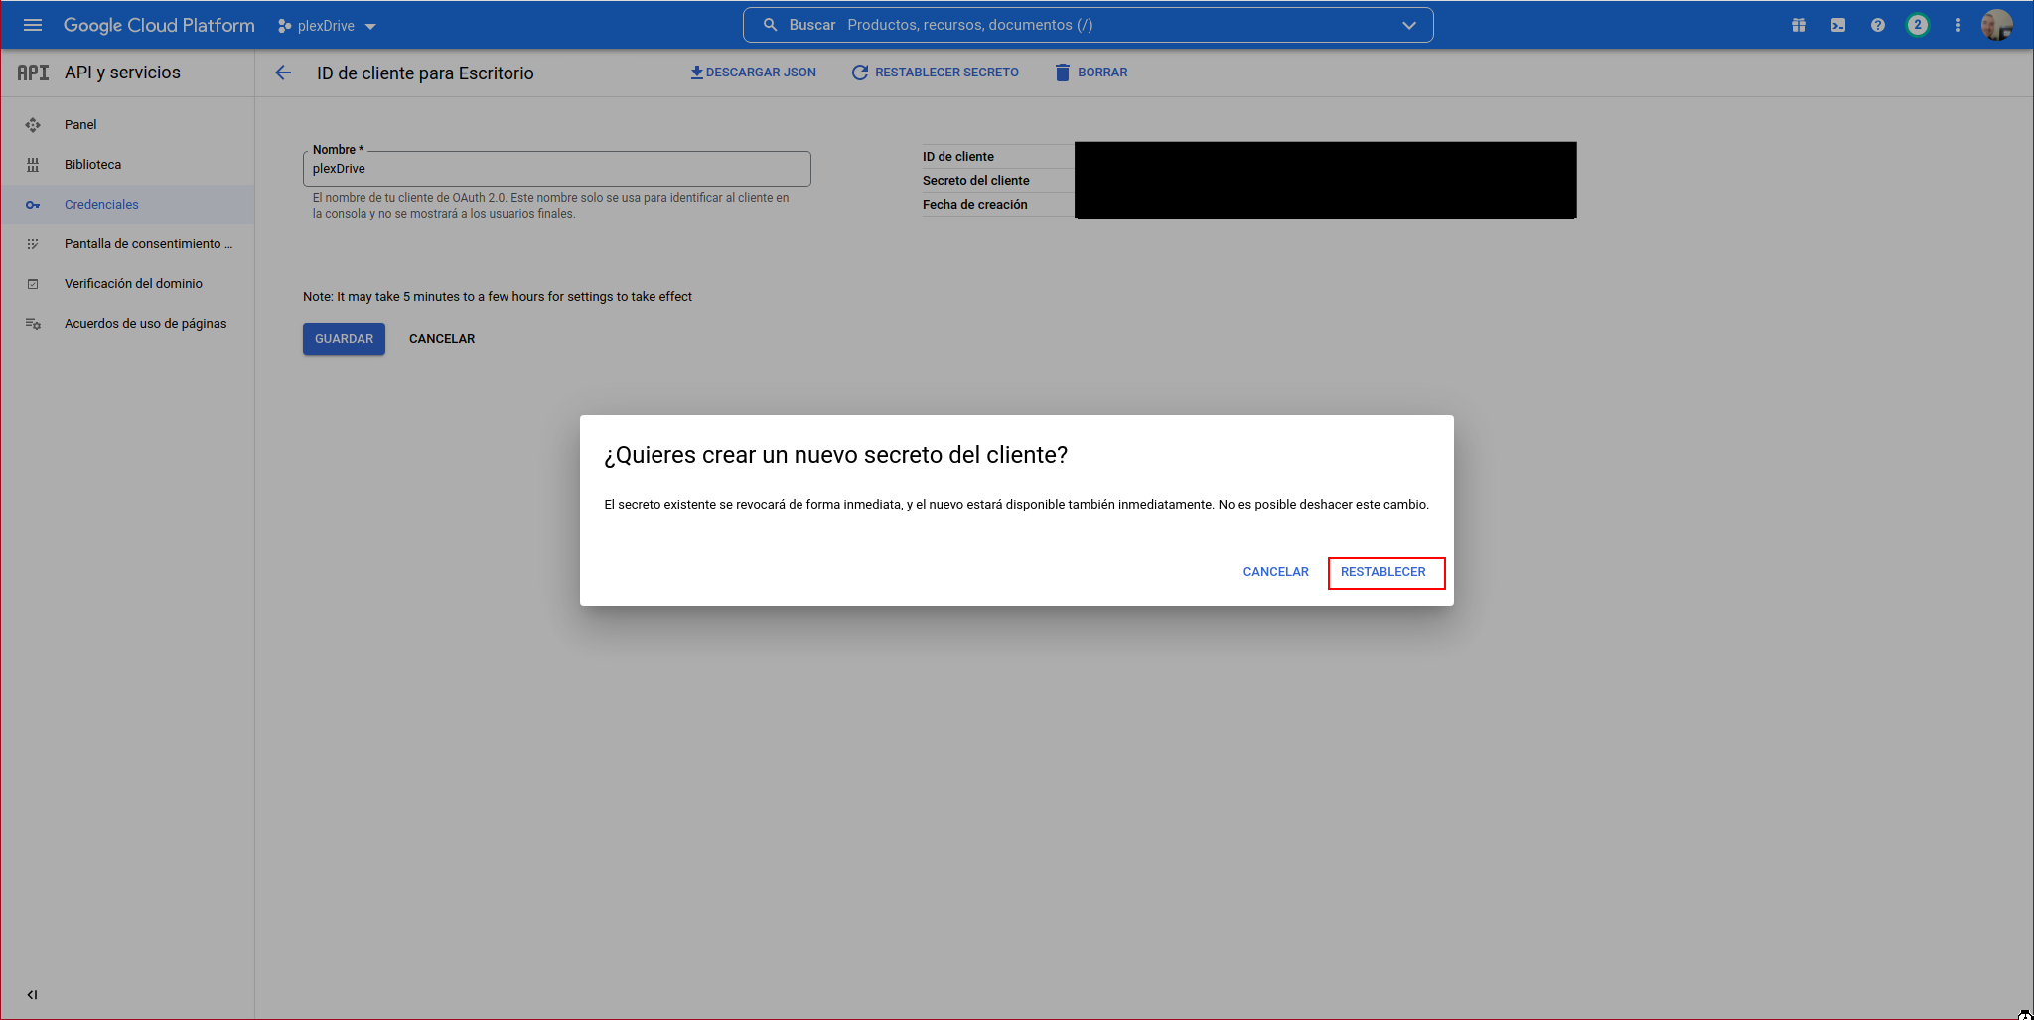Activate the Cloud Shell terminal icon
The height and width of the screenshot is (1020, 2034).
(1837, 25)
